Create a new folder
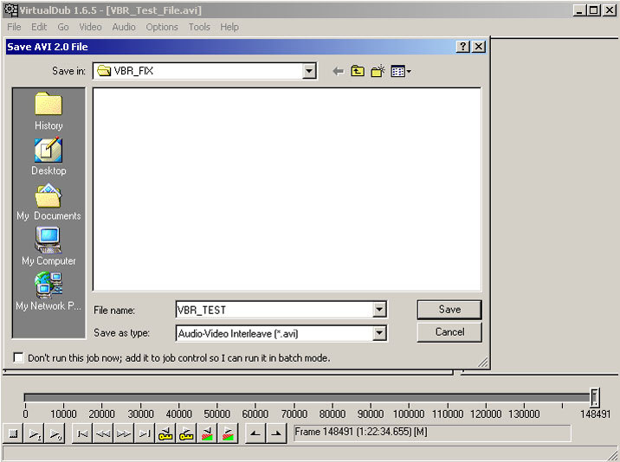The image size is (620, 462). [x=378, y=71]
